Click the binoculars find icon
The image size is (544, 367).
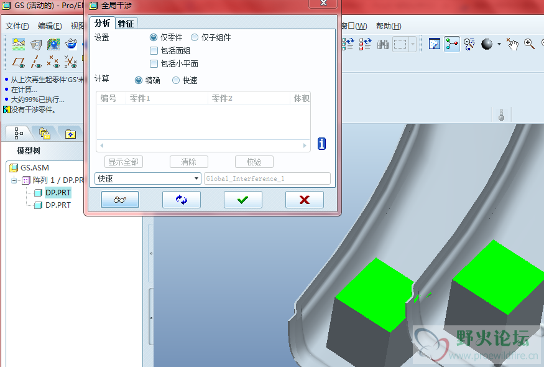coord(383,44)
